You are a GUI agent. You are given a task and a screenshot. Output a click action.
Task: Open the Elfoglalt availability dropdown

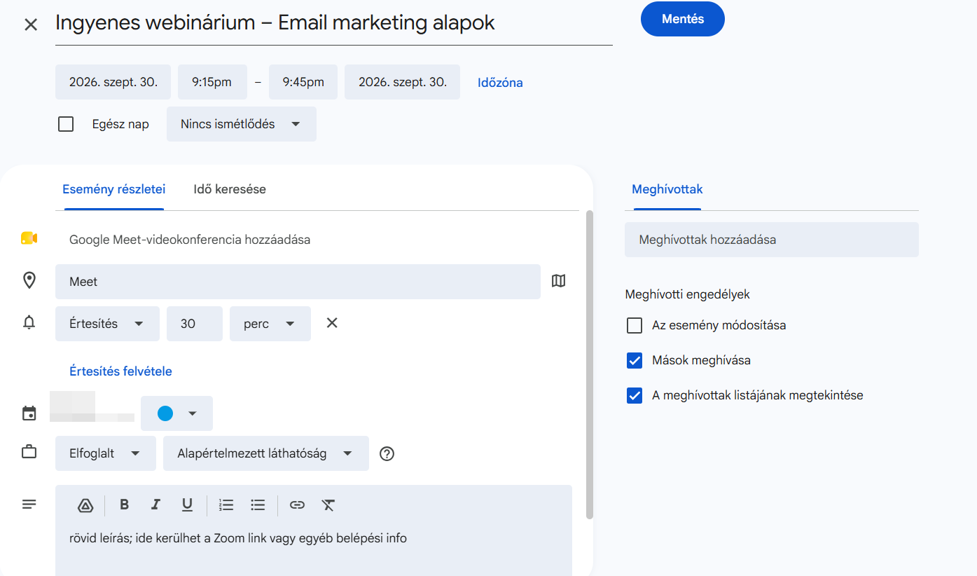click(106, 453)
